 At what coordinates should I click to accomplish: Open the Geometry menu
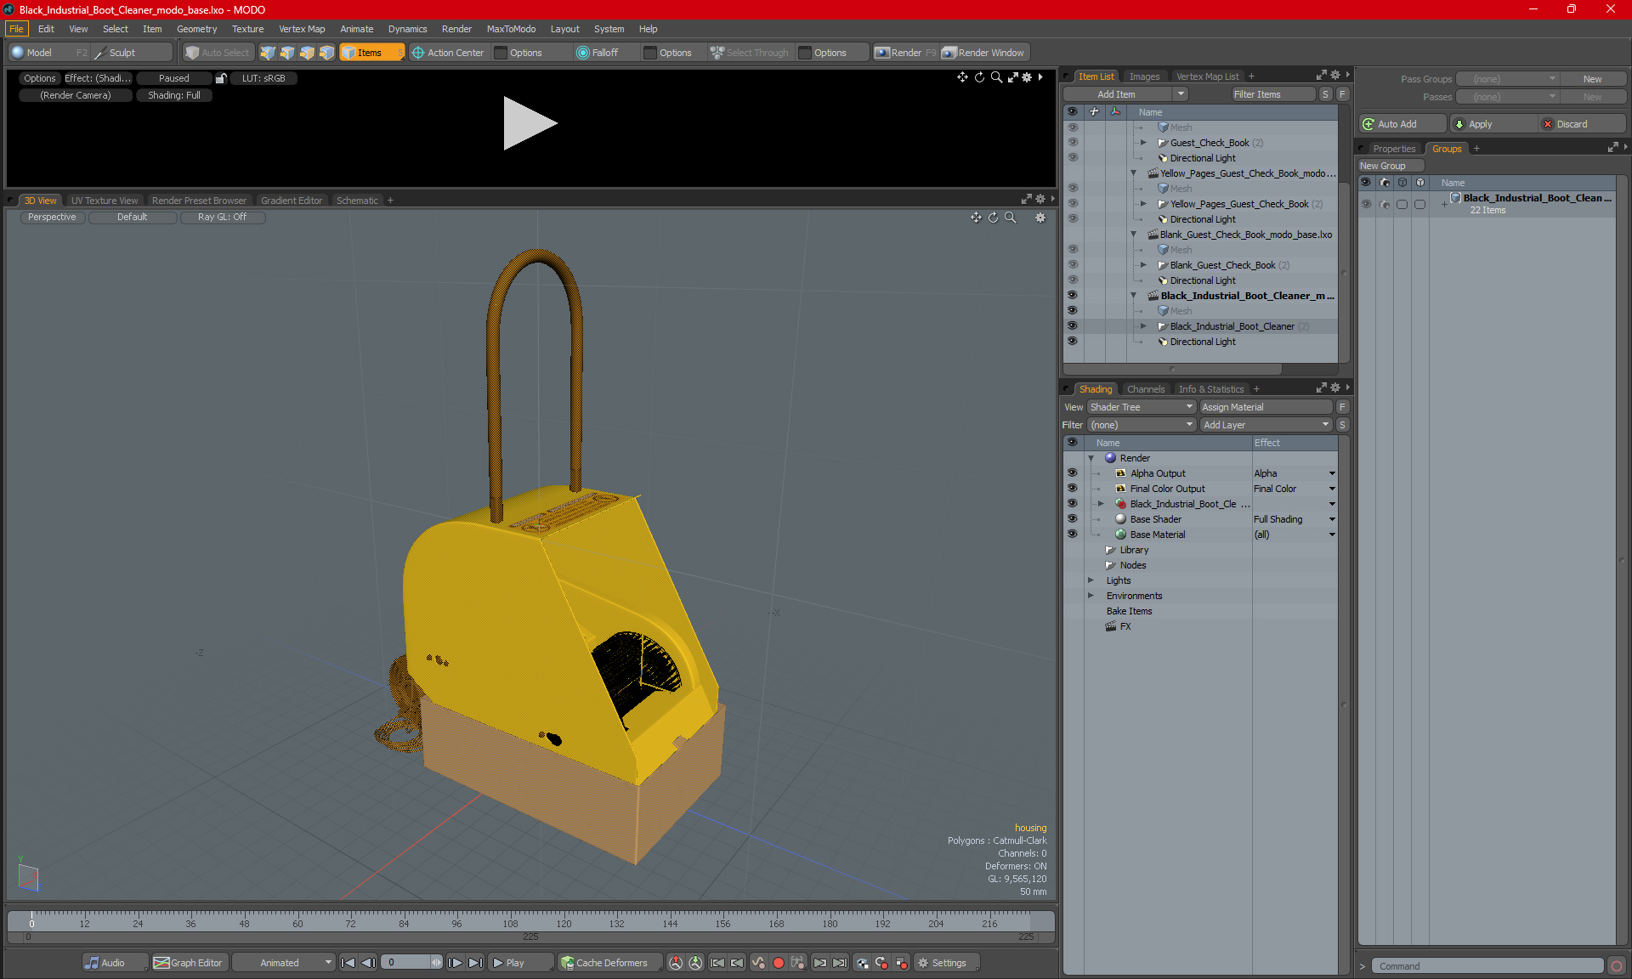point(196,29)
